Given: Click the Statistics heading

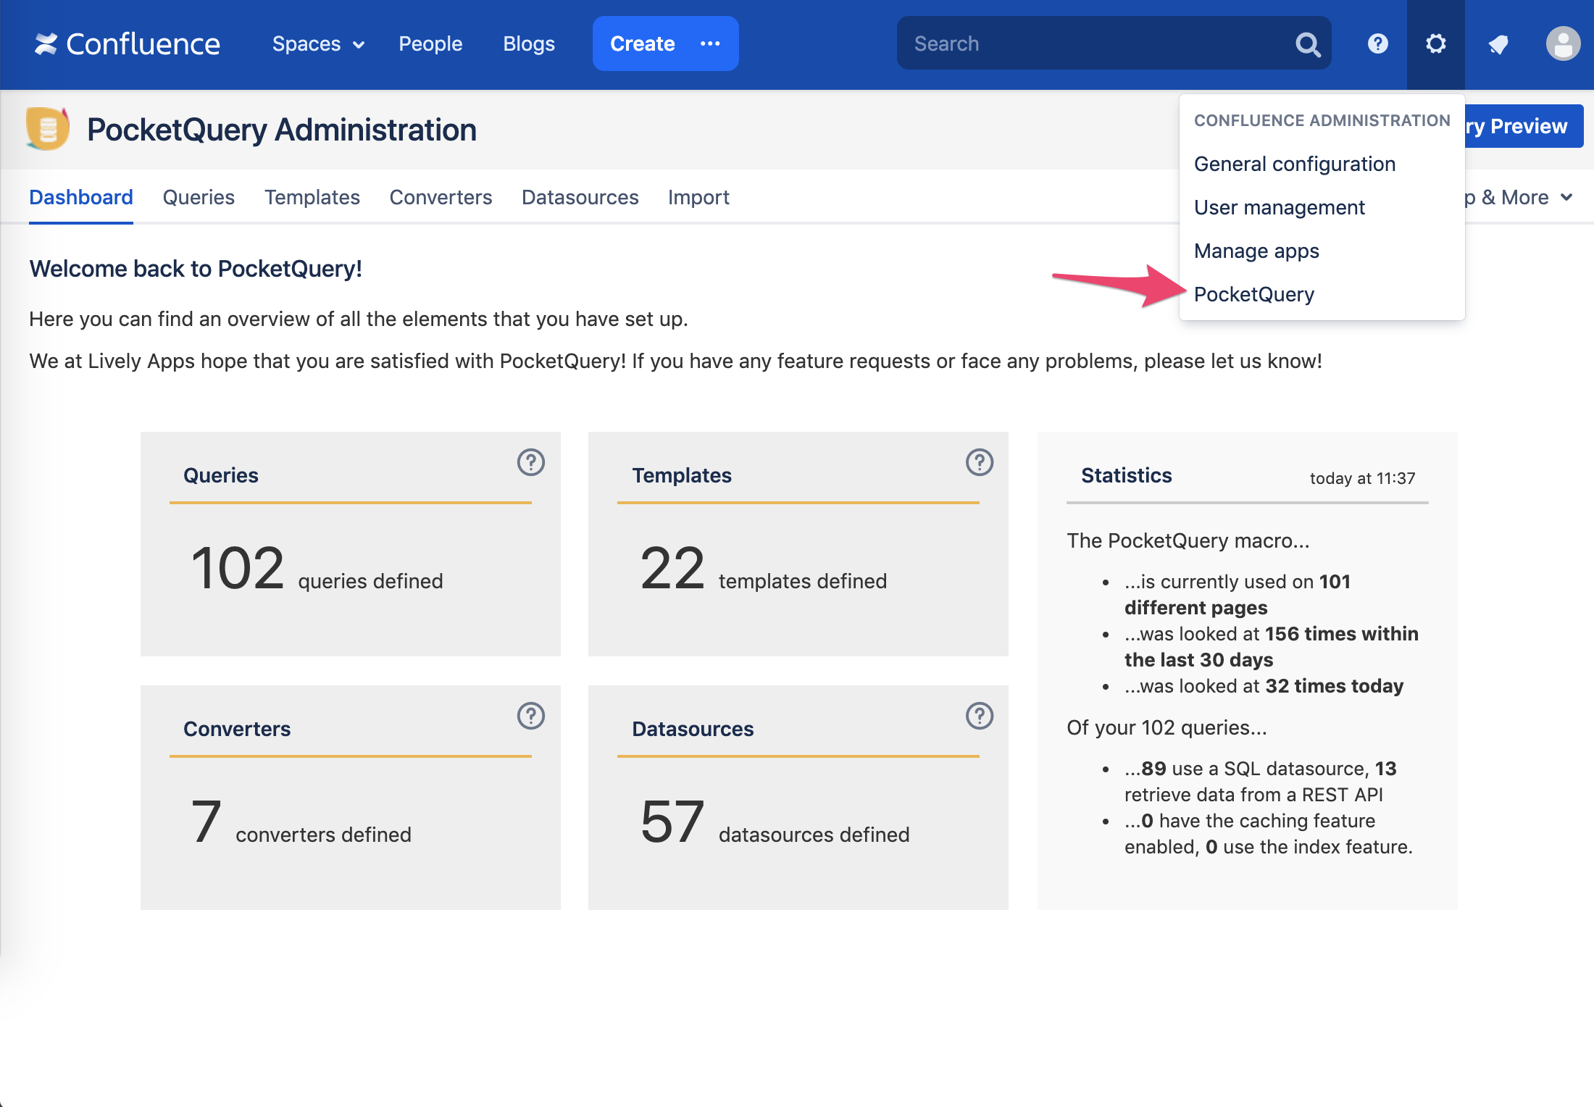Looking at the screenshot, I should point(1127,475).
